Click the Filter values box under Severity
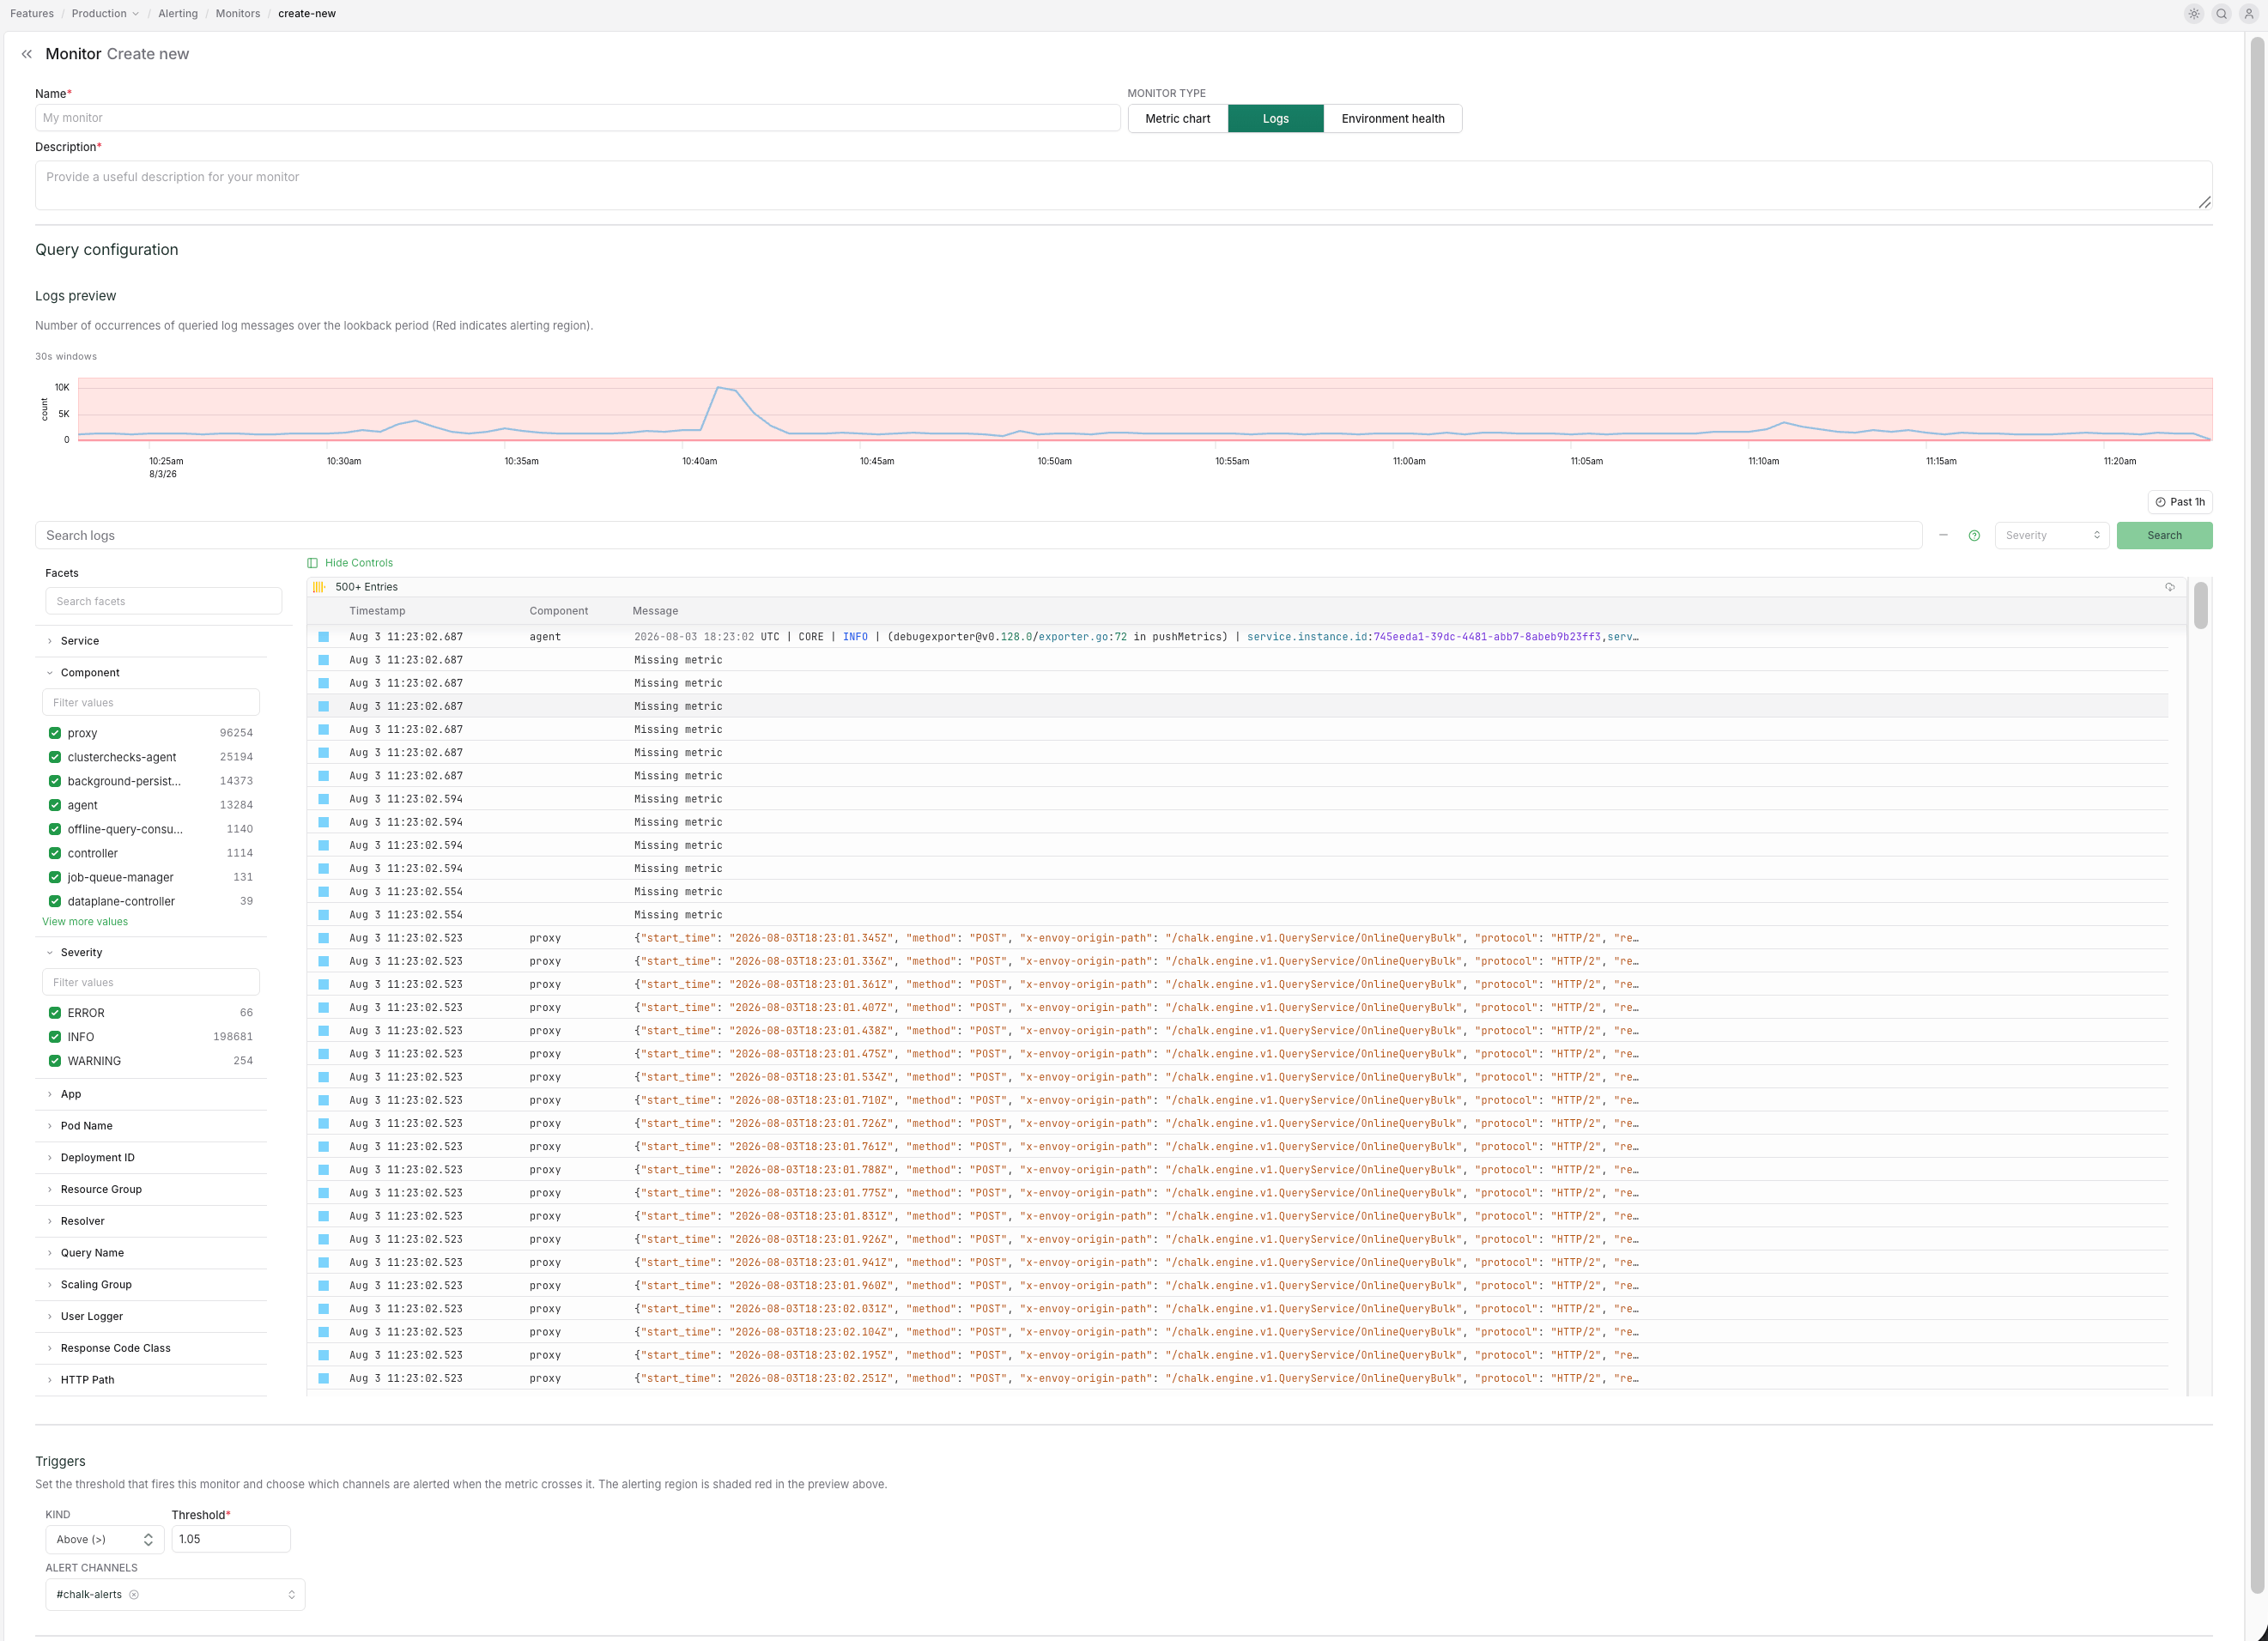The width and height of the screenshot is (2268, 1641). point(150,982)
